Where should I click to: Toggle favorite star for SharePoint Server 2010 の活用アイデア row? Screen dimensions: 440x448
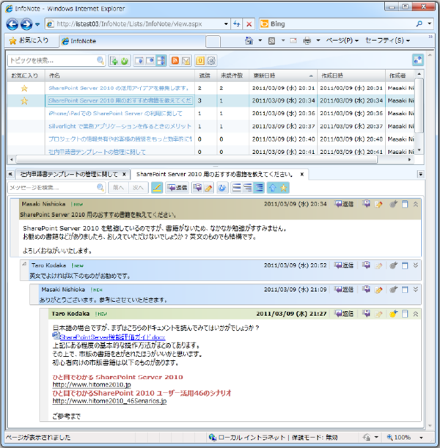point(25,88)
